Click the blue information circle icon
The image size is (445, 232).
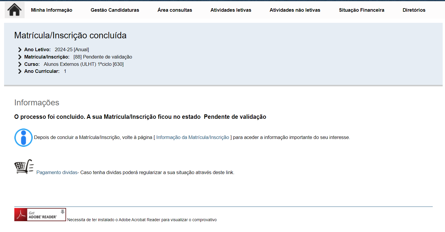click(x=23, y=138)
